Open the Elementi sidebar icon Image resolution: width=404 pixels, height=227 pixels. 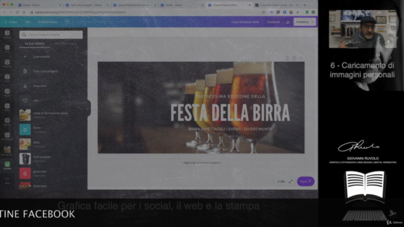pyautogui.click(x=7, y=63)
